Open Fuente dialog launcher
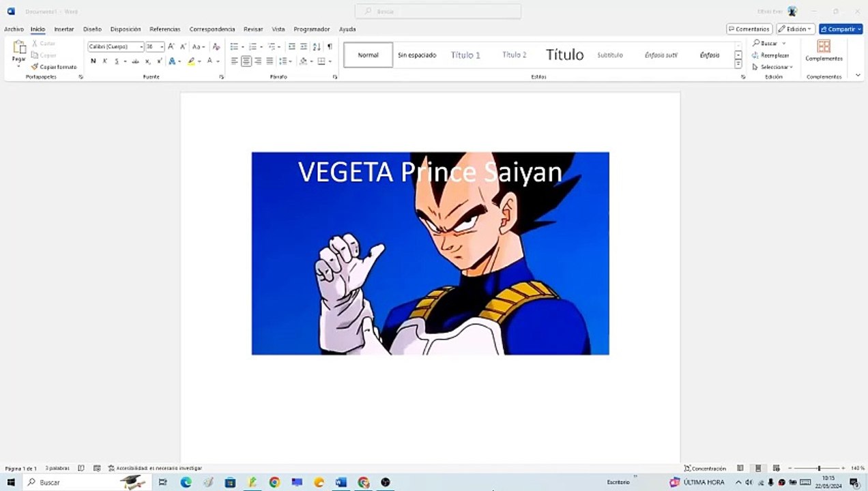 (x=221, y=77)
